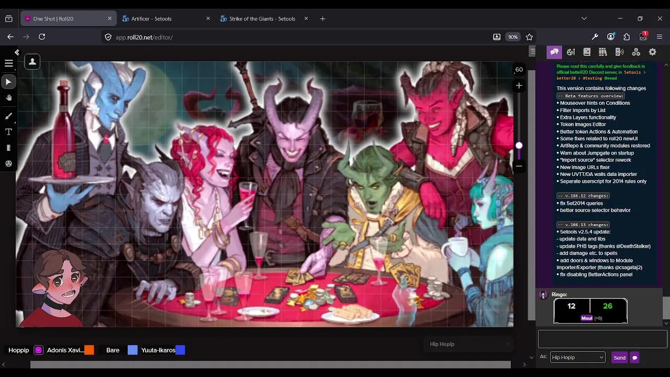Open the Collections tab
The image size is (670, 377).
(636, 52)
